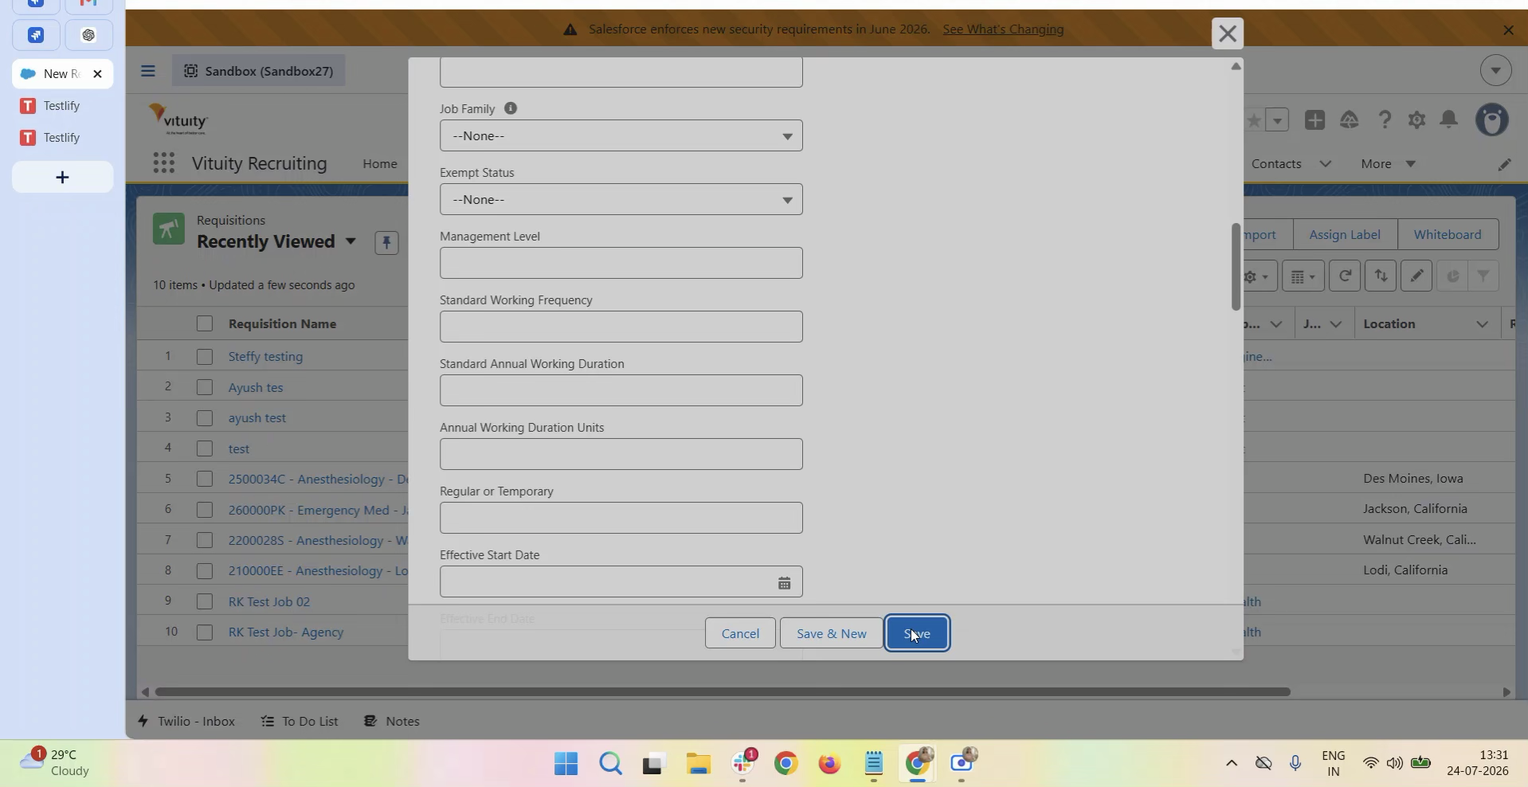Open the Recently Viewed list view picker
The image size is (1528, 787).
[350, 241]
